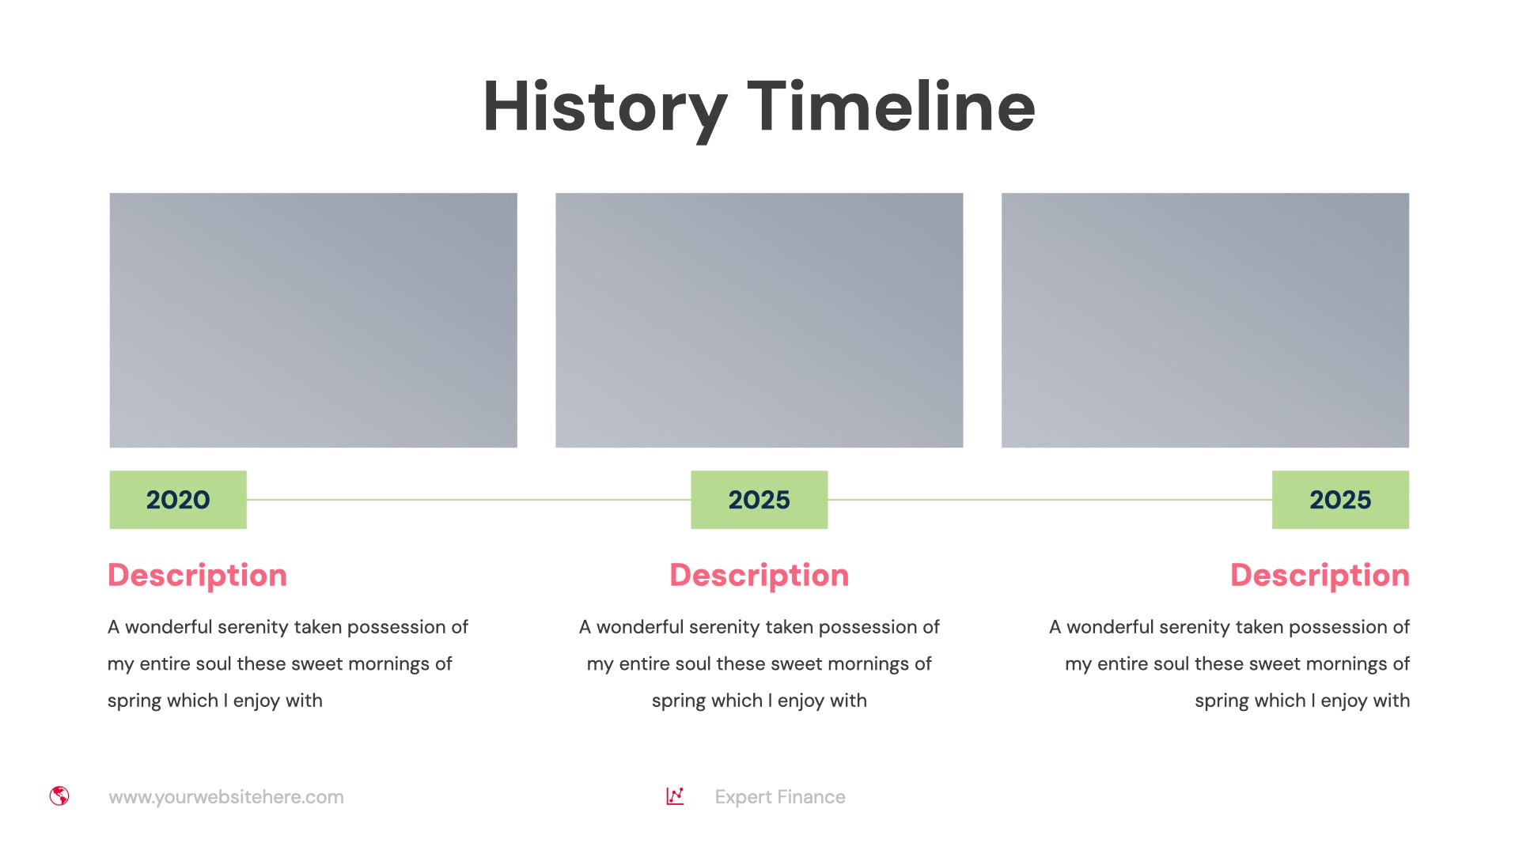Click the www.yourwebsitehere.com link
This screenshot has width=1519, height=854.
(x=225, y=795)
